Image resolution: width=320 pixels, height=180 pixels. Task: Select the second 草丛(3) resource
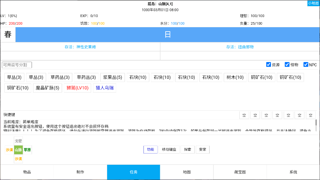tap(36, 77)
